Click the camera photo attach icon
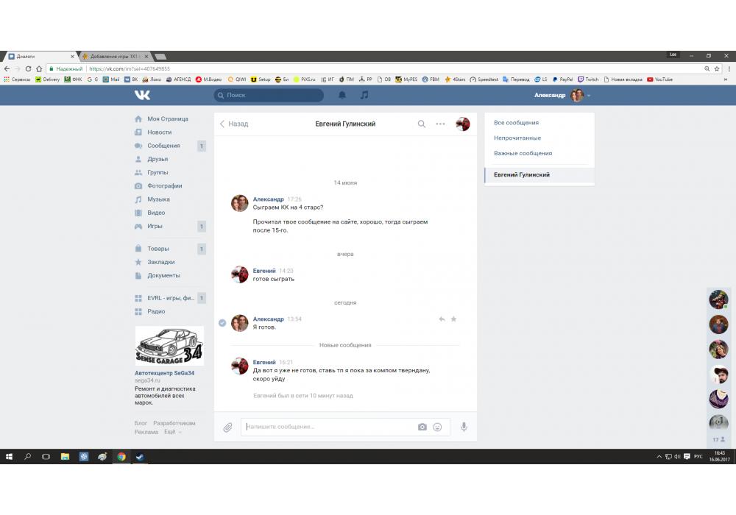This screenshot has height=515, width=736. tap(422, 427)
